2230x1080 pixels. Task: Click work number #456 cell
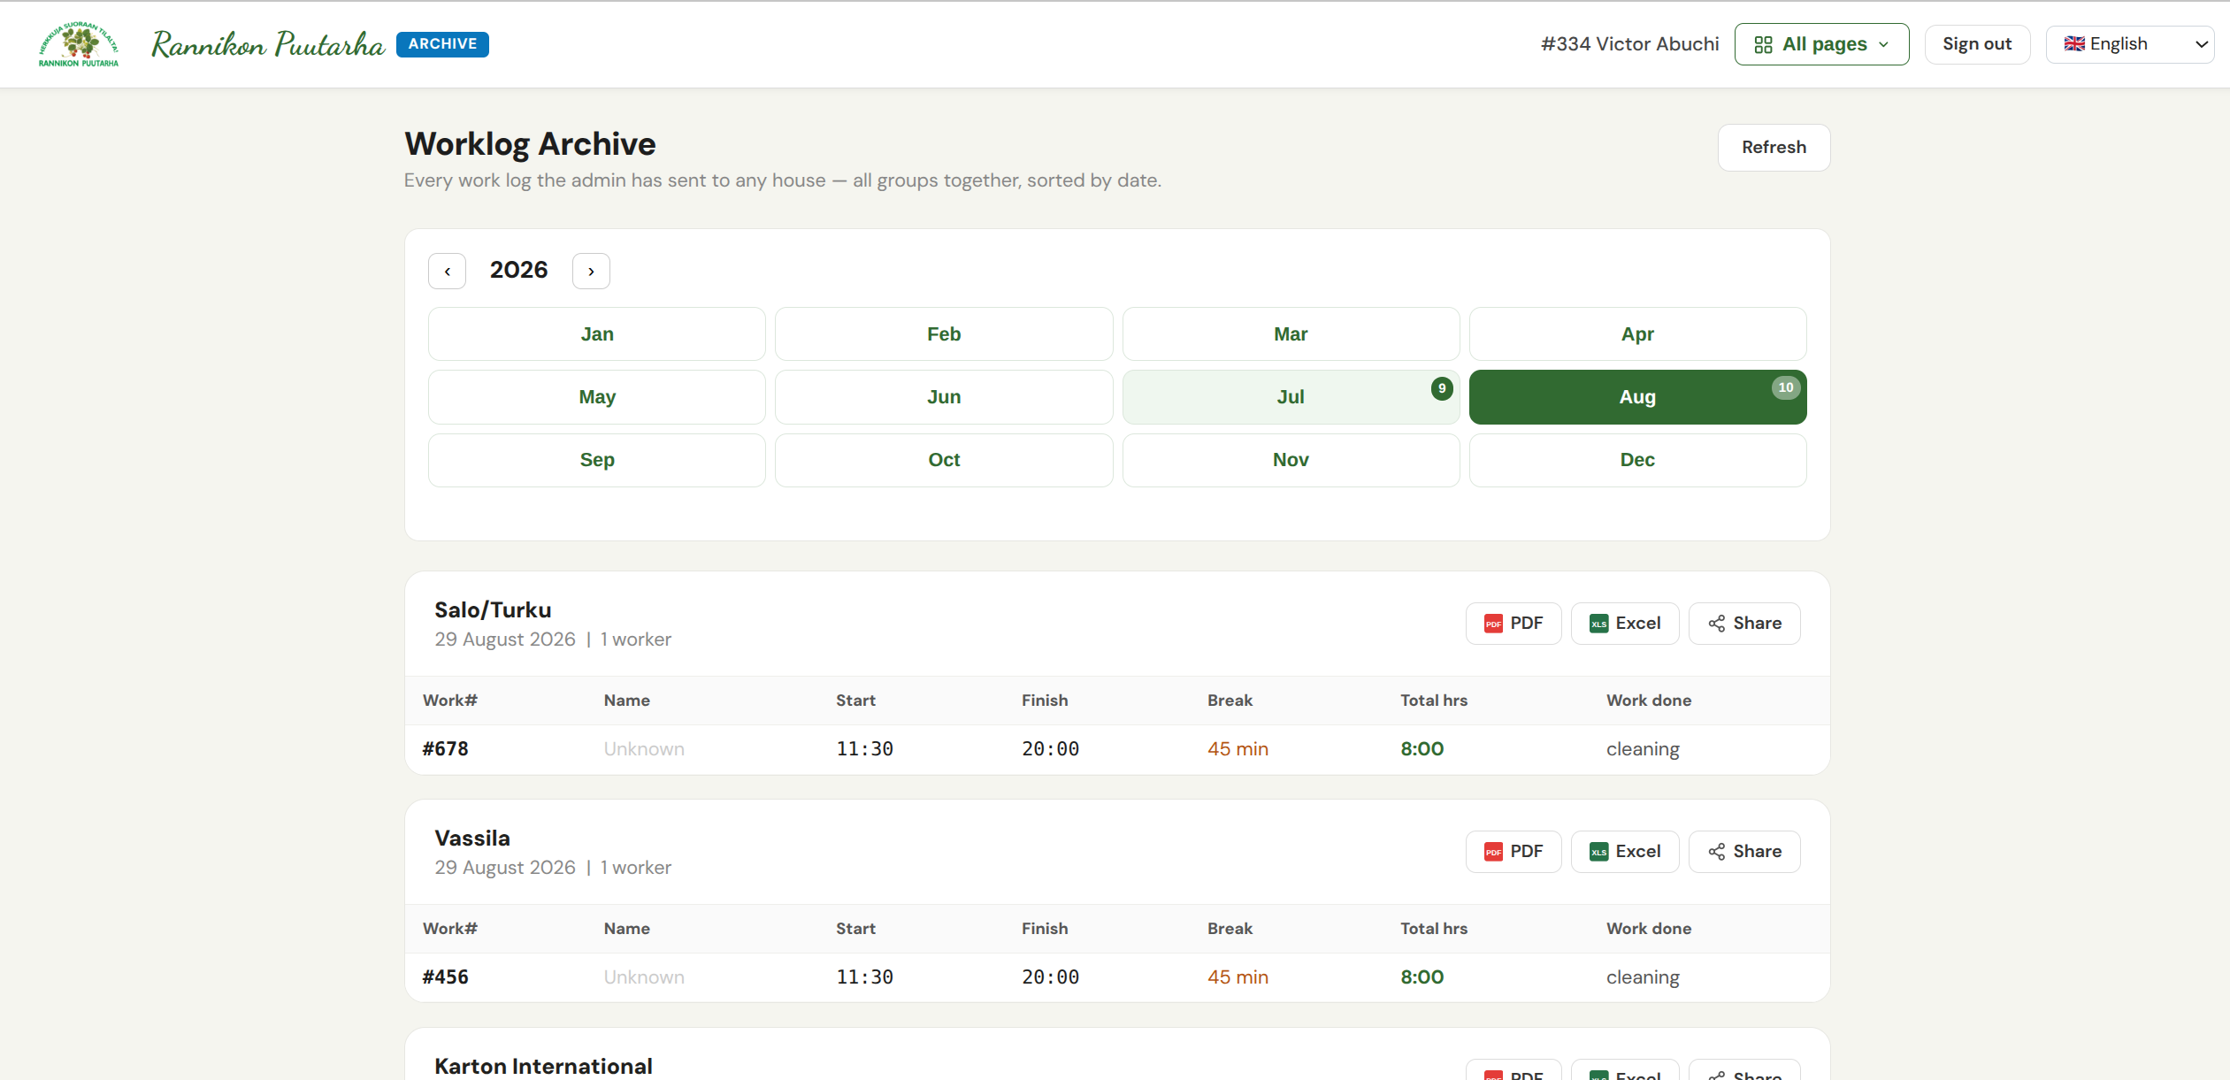click(x=446, y=977)
